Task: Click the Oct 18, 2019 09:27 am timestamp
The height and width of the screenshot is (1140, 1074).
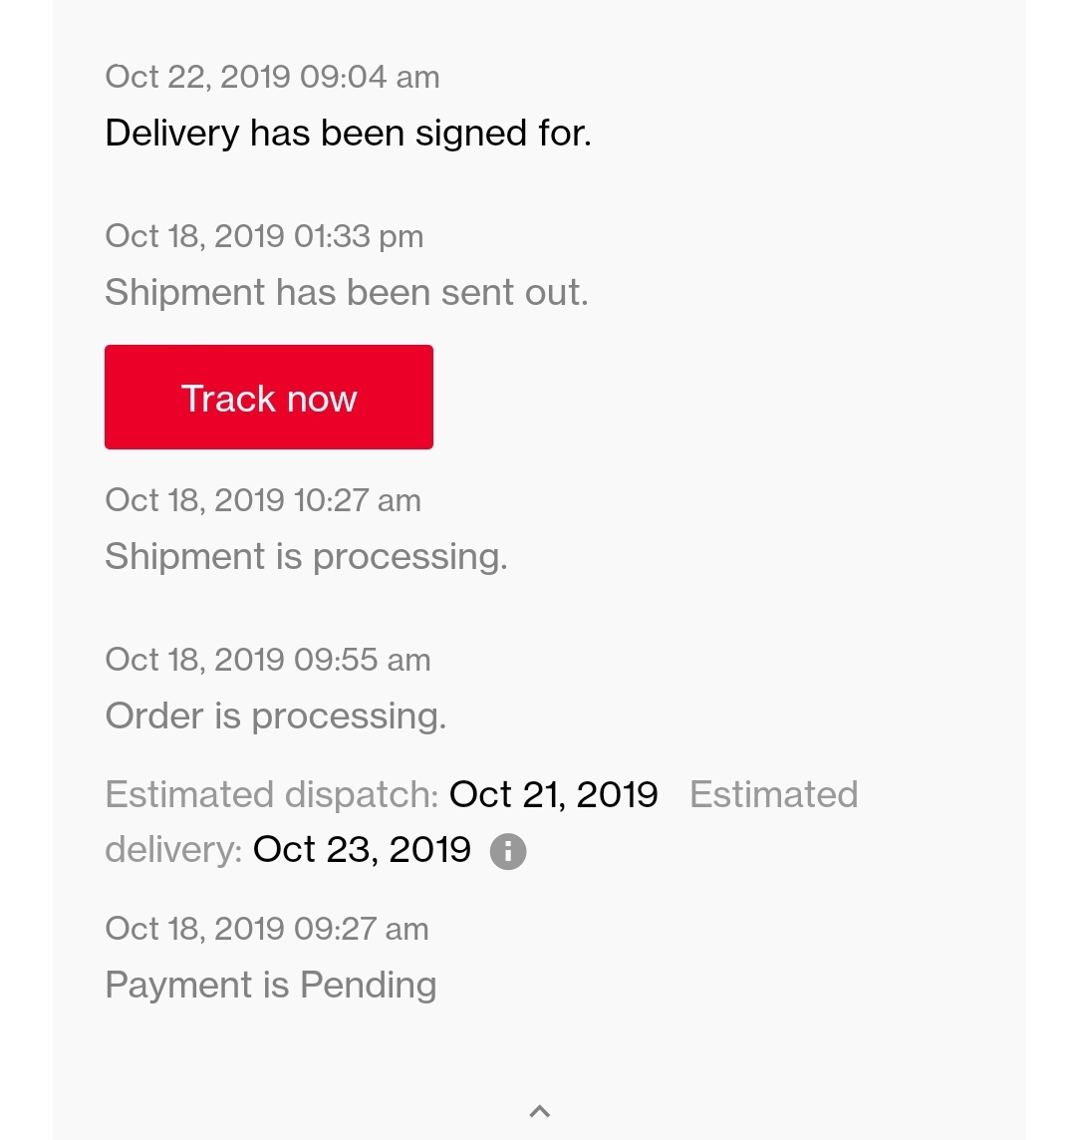Action: pos(267,929)
